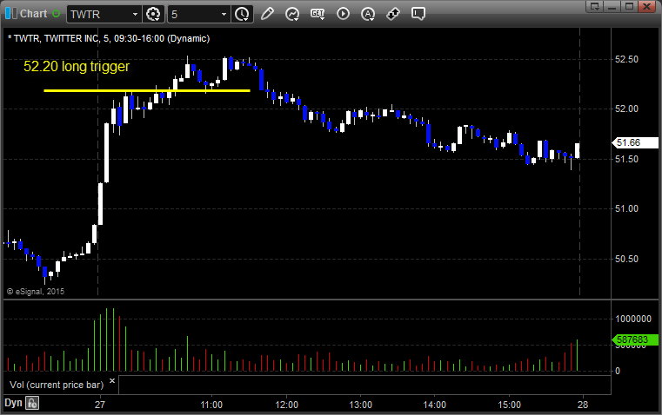Close the Vol study pane
662x415 pixels.
(x=112, y=381)
